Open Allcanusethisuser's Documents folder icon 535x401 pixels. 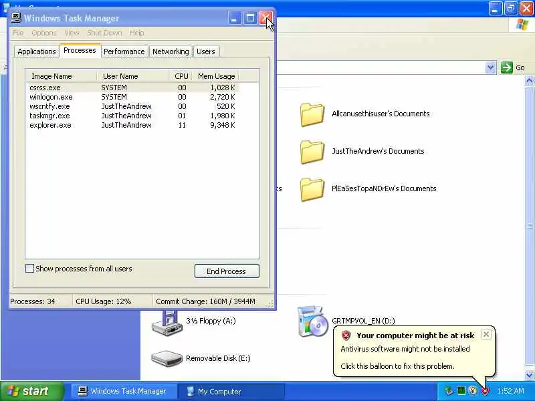coord(312,114)
